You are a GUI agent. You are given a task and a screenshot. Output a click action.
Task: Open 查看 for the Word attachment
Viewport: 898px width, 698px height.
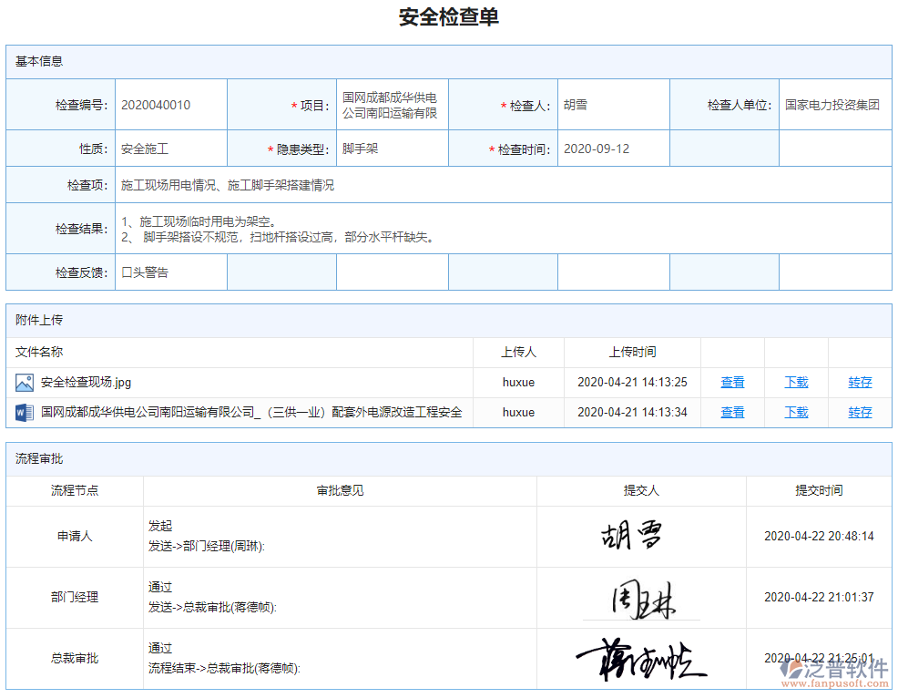click(732, 412)
